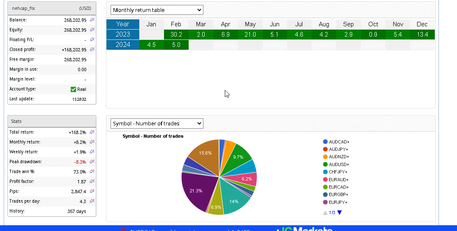Click the IC Markets banner link
Screen dimensions: 457x231
(304, 229)
